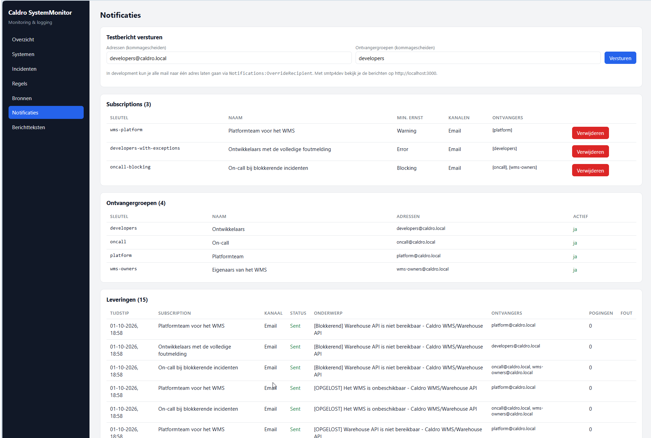Delete the wms-platform subscription
Viewport: 651px width, 438px height.
coord(590,133)
